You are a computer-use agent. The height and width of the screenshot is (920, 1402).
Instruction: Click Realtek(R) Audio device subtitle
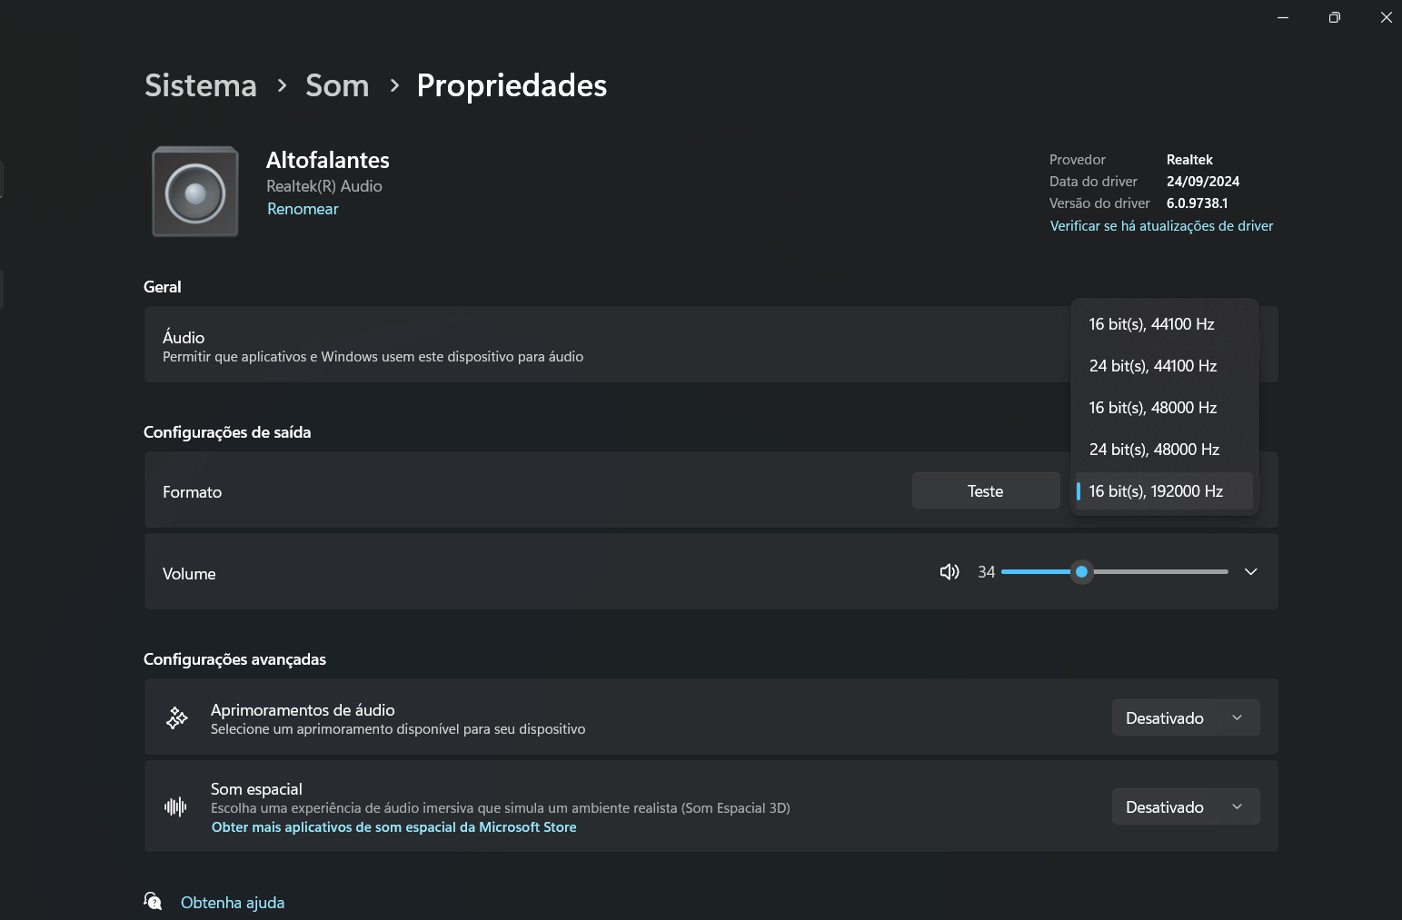point(324,186)
